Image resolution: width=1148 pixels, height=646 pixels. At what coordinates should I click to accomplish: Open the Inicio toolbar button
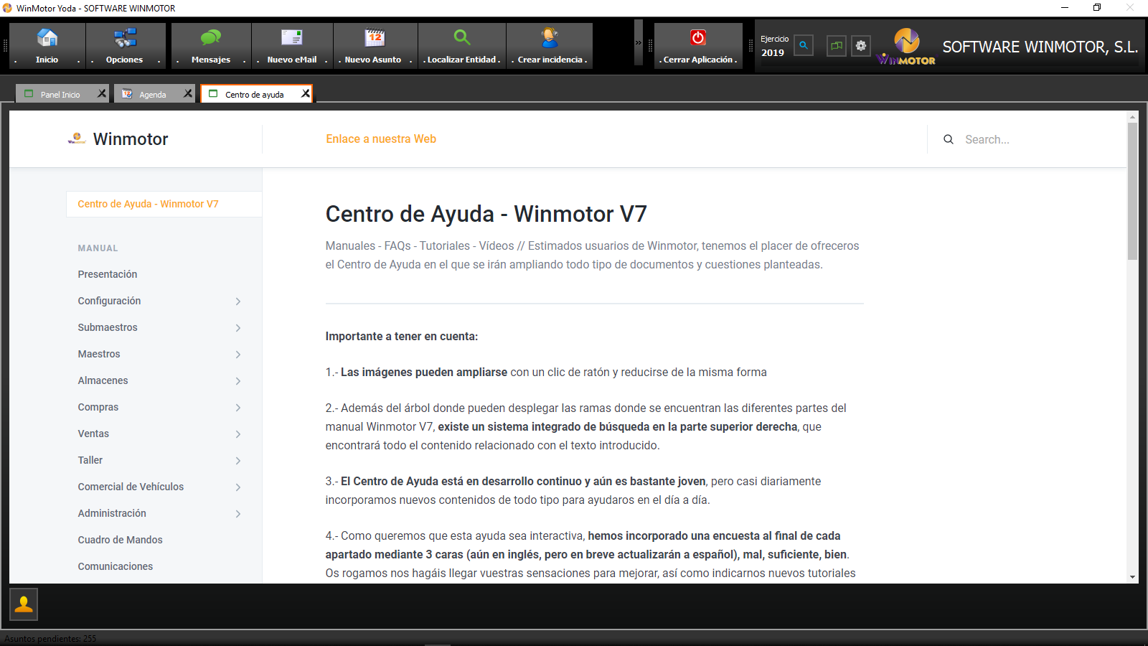coord(47,45)
